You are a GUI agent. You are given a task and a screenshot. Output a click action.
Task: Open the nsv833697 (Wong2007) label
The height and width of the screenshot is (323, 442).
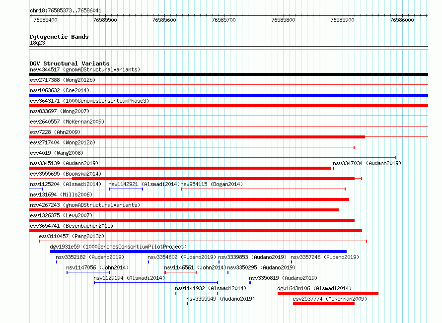coord(60,111)
